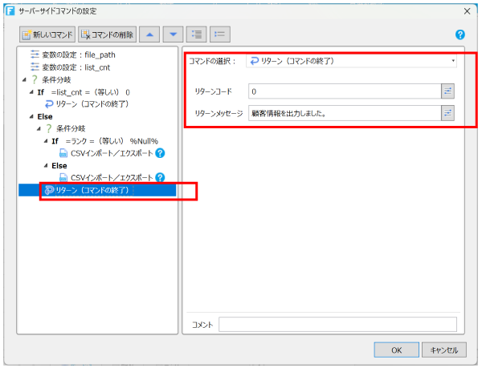Viewport: 482px width, 368px height.
Task: Select リターン command under If list_cnt
Action: [87, 104]
